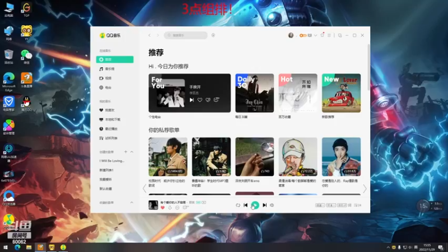The width and height of the screenshot is (448, 252).
Task: Open the skin/theme shirt icon
Action: (x=323, y=35)
